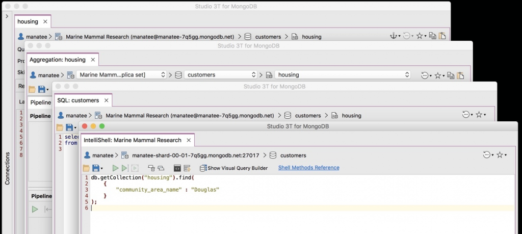Click paste clipboard icon in Aggregation window
Screen dimensions: 522x234
tap(460, 75)
